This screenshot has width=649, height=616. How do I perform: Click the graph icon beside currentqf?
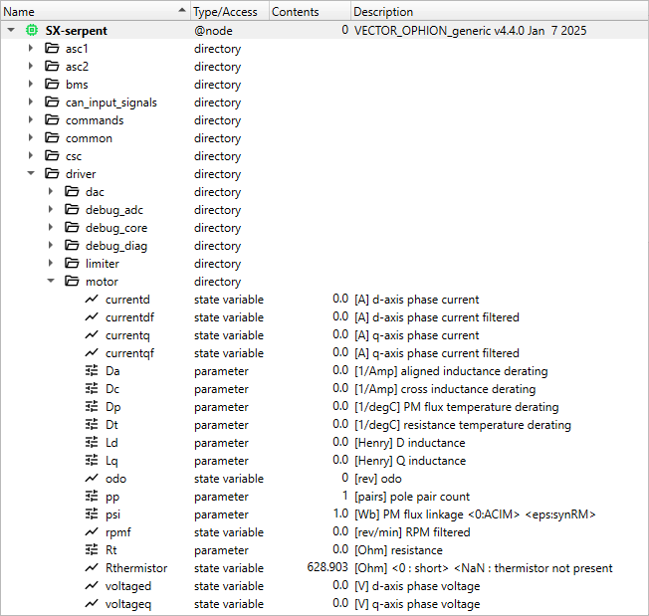(92, 353)
